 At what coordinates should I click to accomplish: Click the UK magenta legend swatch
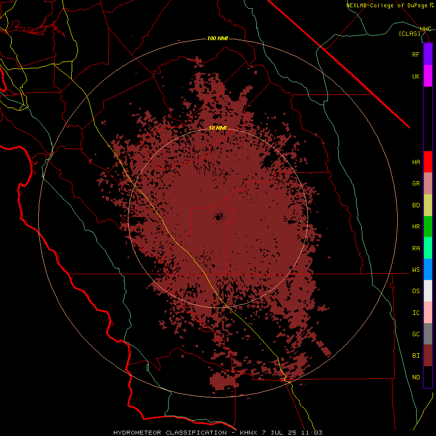[x=428, y=76]
